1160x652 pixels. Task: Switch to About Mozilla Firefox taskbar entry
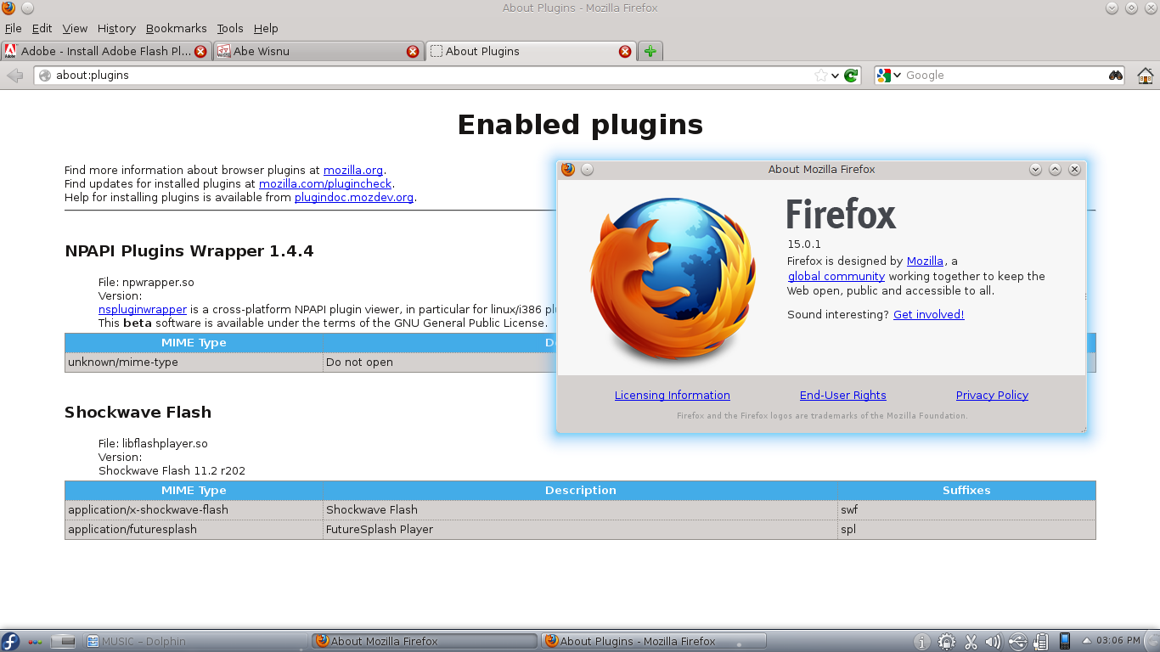(425, 641)
